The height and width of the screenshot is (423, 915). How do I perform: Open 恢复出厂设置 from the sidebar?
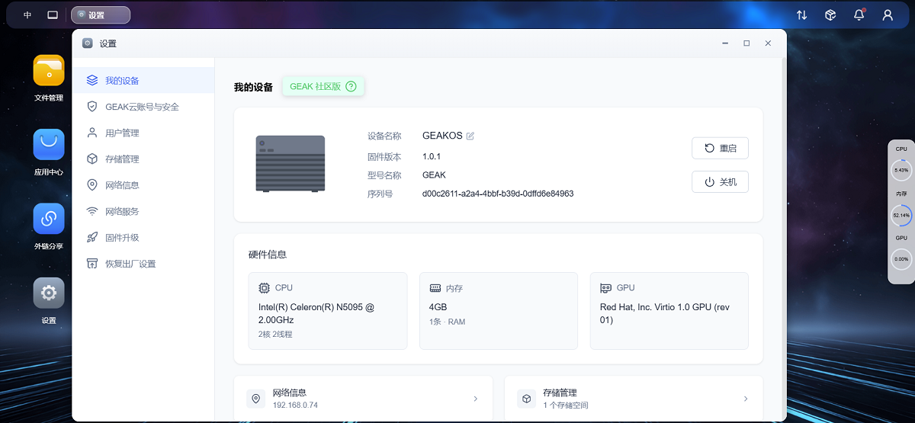(x=130, y=264)
